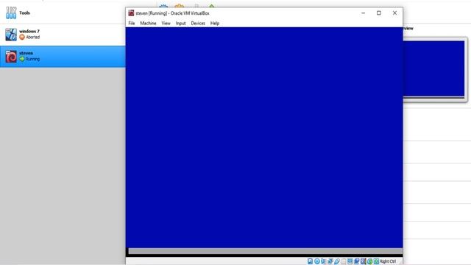Screen dimensions: 471x265
Task: Click the hard disk activity icon in status bar
Action: pyautogui.click(x=310, y=261)
